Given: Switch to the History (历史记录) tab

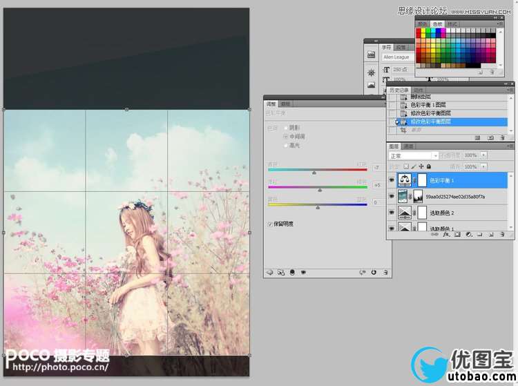Looking at the screenshot, I should (x=399, y=90).
